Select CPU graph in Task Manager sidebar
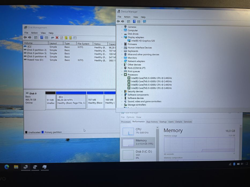The image size is (250, 187). click(x=138, y=131)
